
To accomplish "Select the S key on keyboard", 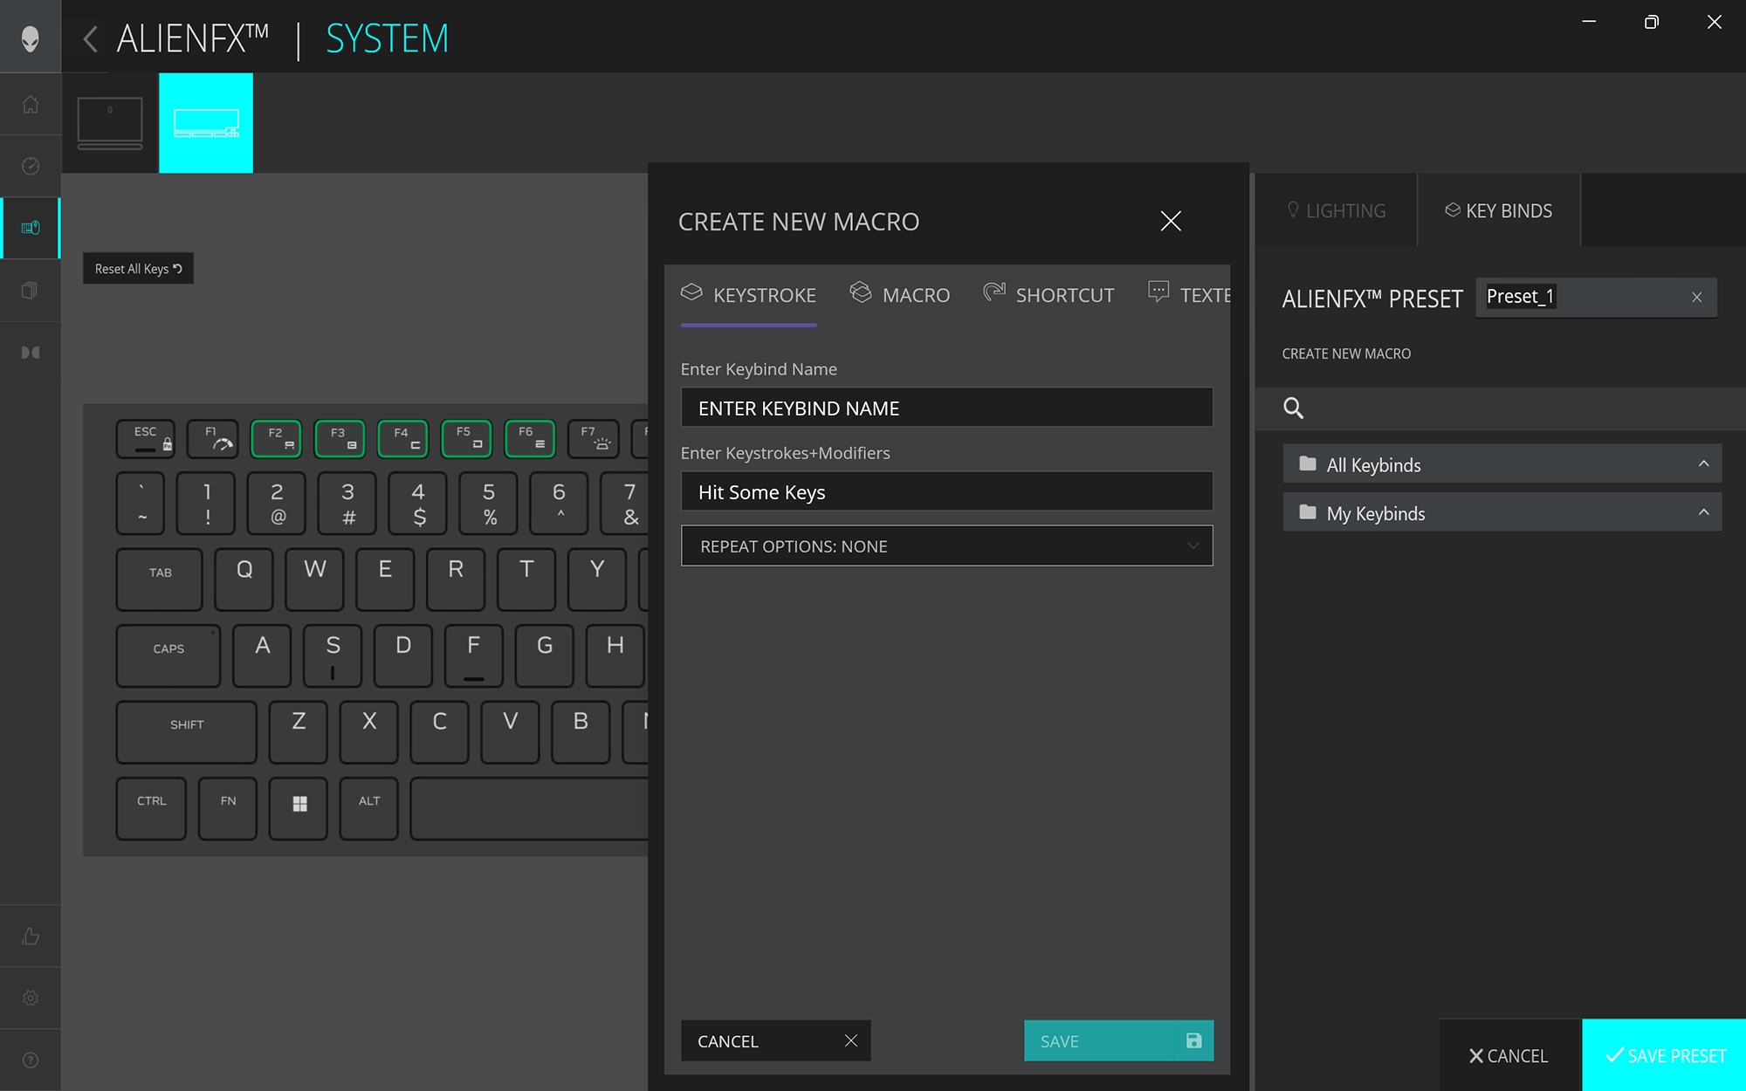I will tap(333, 655).
